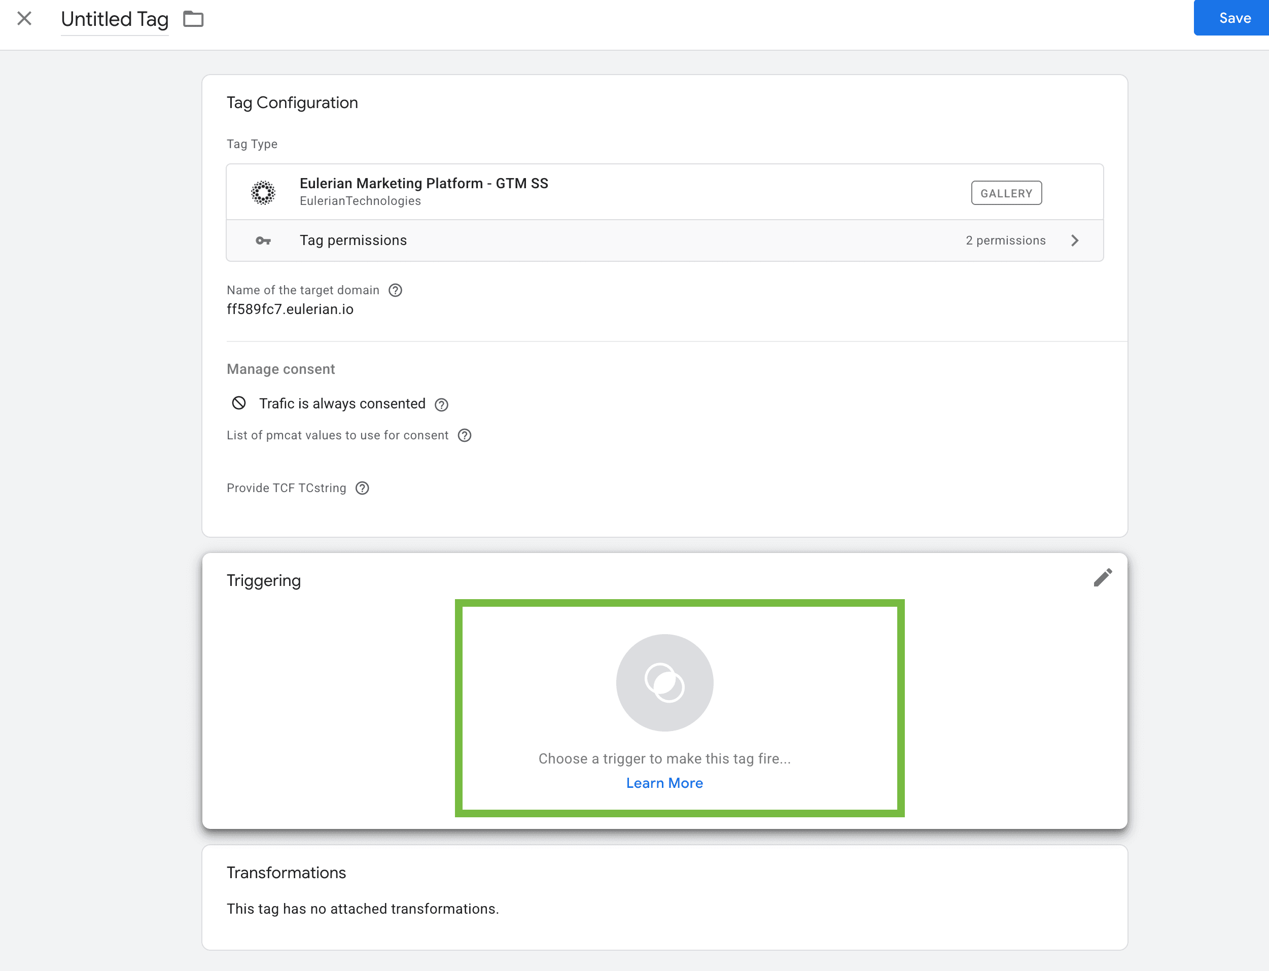The image size is (1269, 971).
Task: Show help for Name of target domain
Action: 395,290
